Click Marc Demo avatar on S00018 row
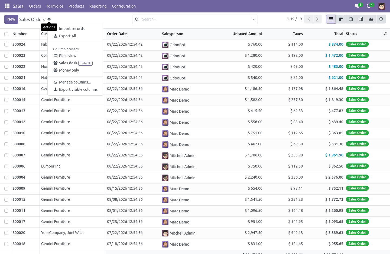 [x=165, y=244]
